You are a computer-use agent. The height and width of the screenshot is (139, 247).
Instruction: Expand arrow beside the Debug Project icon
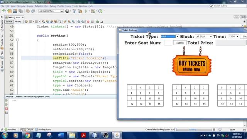tap(96, 11)
